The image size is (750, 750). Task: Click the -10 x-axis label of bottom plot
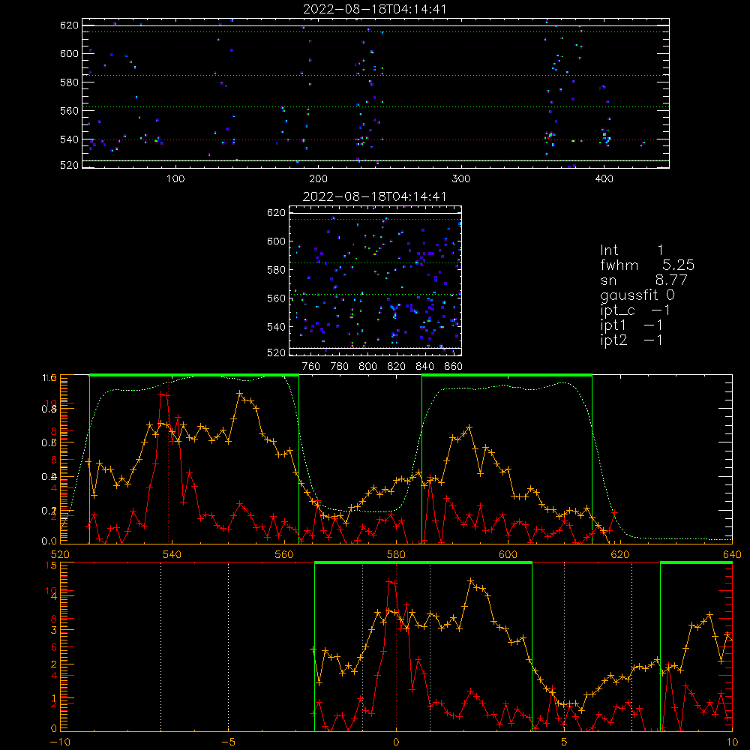pos(60,742)
